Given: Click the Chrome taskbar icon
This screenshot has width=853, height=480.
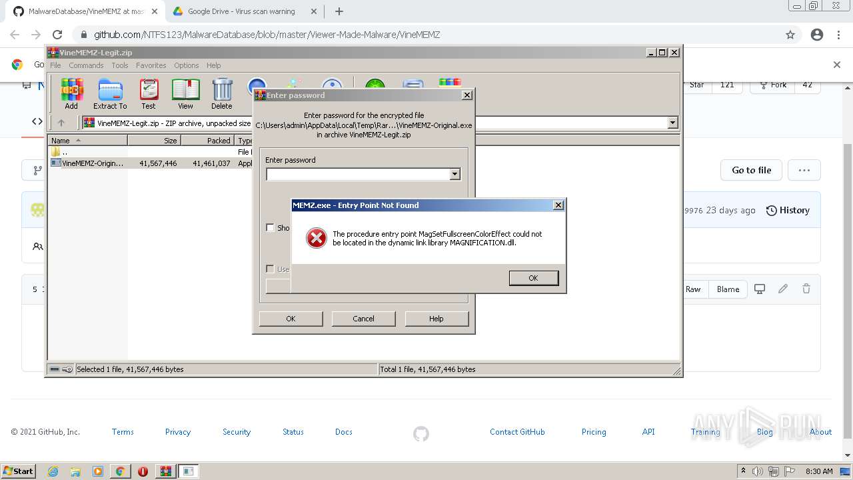Looking at the screenshot, I should 120,471.
